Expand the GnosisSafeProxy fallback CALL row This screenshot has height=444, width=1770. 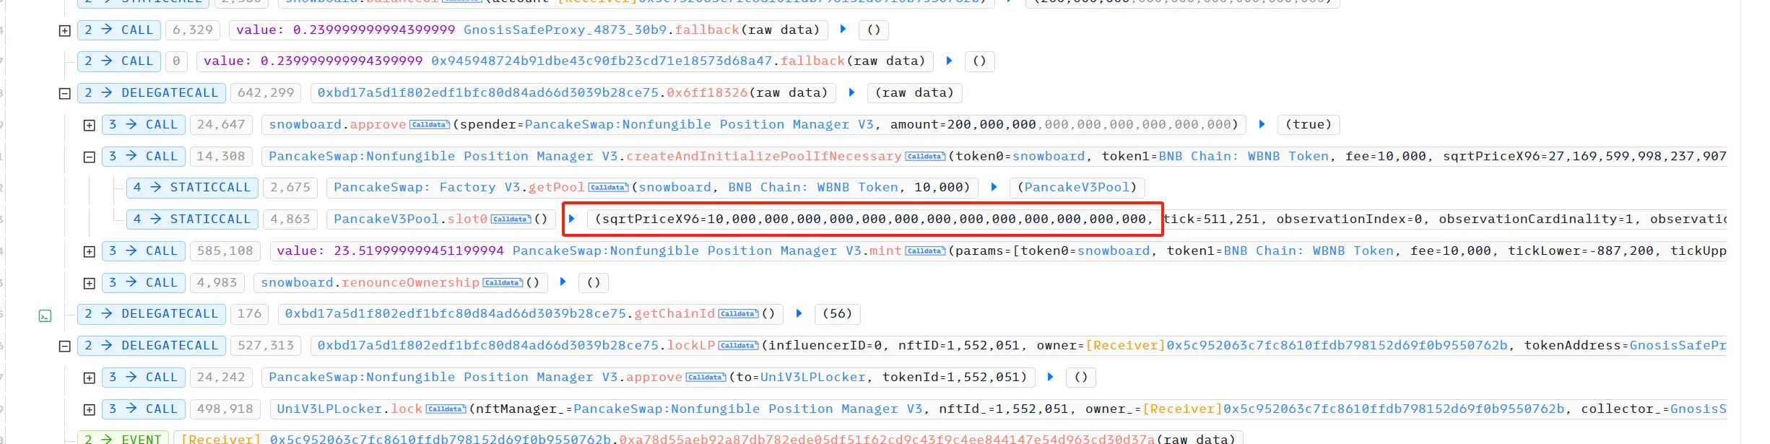(64, 30)
